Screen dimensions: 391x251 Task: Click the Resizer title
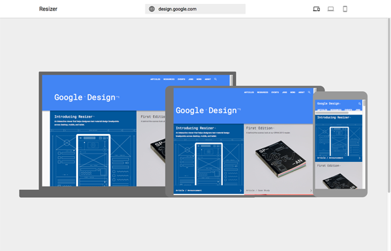48,9
